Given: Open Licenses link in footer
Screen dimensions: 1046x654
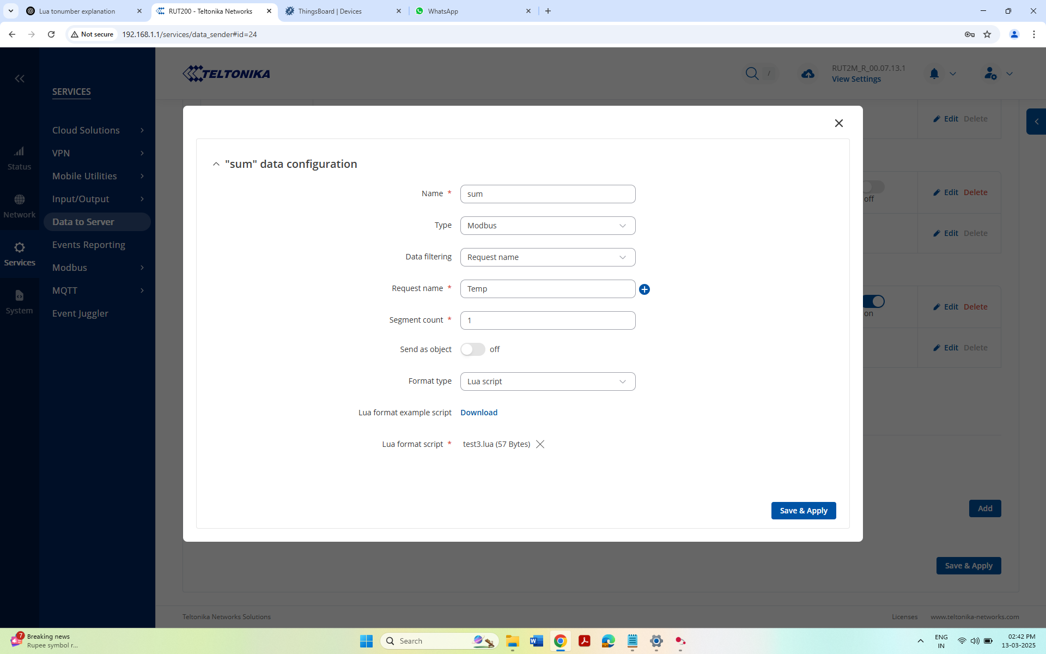Looking at the screenshot, I should (904, 617).
